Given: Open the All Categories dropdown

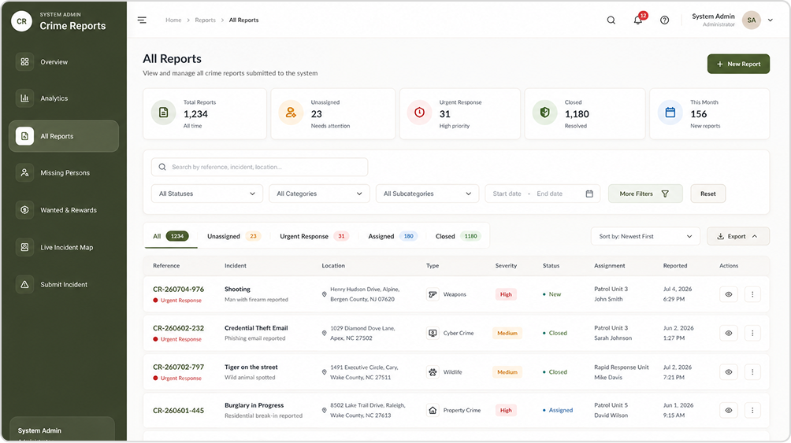Looking at the screenshot, I should (x=319, y=194).
